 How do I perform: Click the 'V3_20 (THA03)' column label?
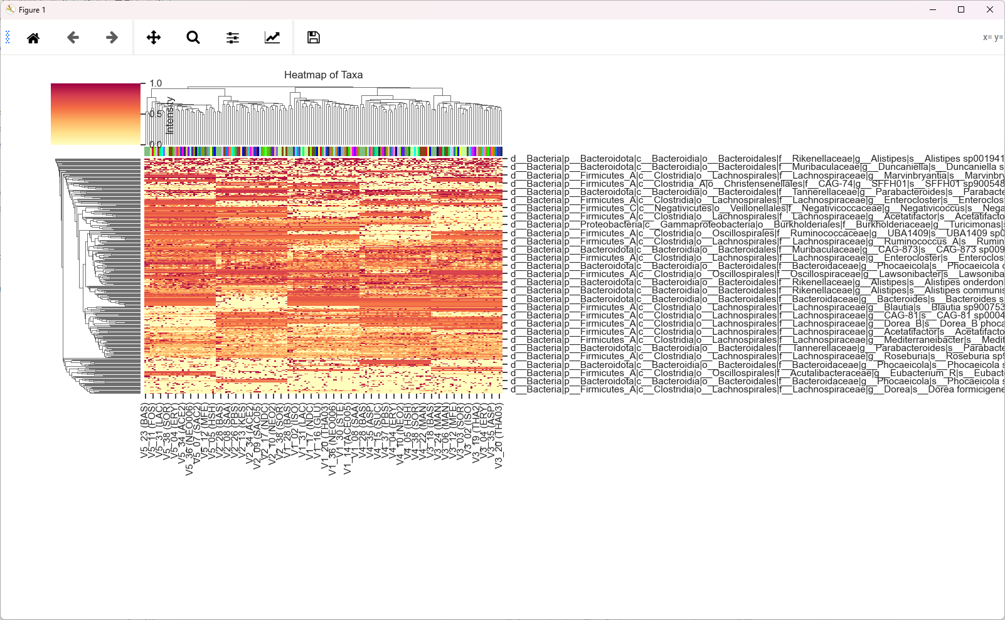pyautogui.click(x=499, y=436)
